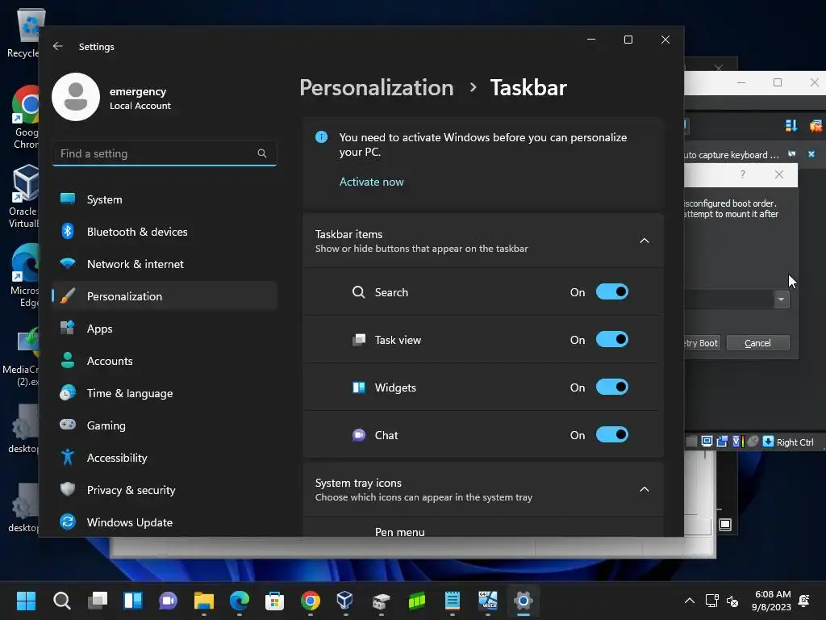The width and height of the screenshot is (826, 620).
Task: Select the Recycle Bin desktop icon
Action: point(23,32)
